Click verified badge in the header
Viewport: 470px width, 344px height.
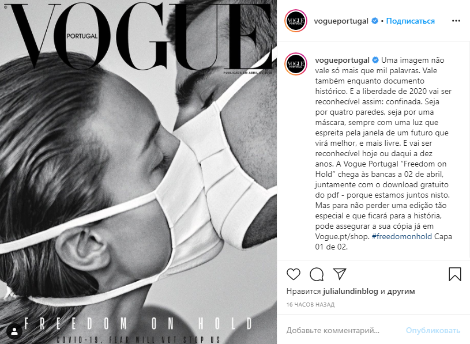point(375,21)
